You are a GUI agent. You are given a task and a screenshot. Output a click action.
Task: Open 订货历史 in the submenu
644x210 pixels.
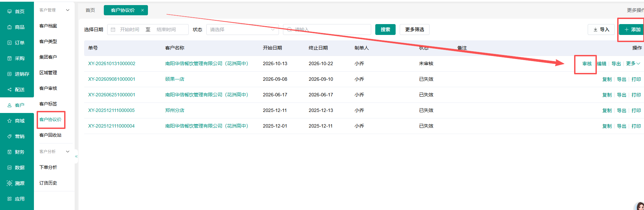point(48,183)
